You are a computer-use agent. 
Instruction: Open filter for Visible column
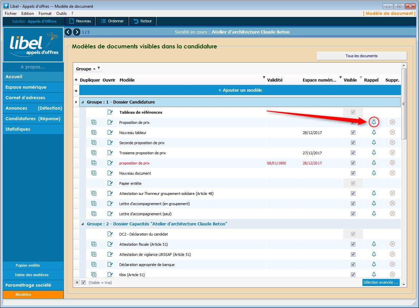[x=361, y=78]
